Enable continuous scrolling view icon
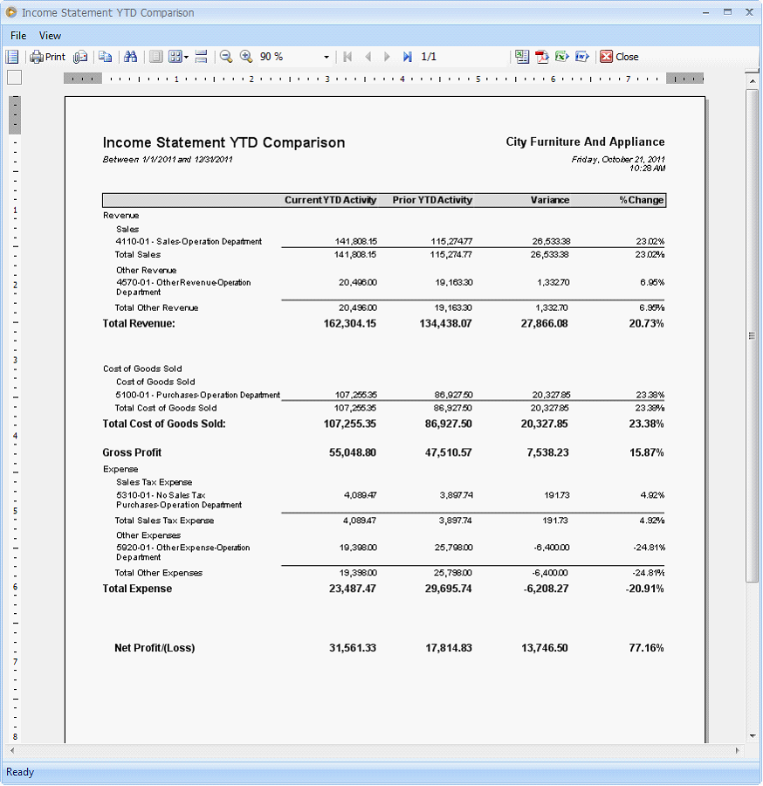 (202, 57)
